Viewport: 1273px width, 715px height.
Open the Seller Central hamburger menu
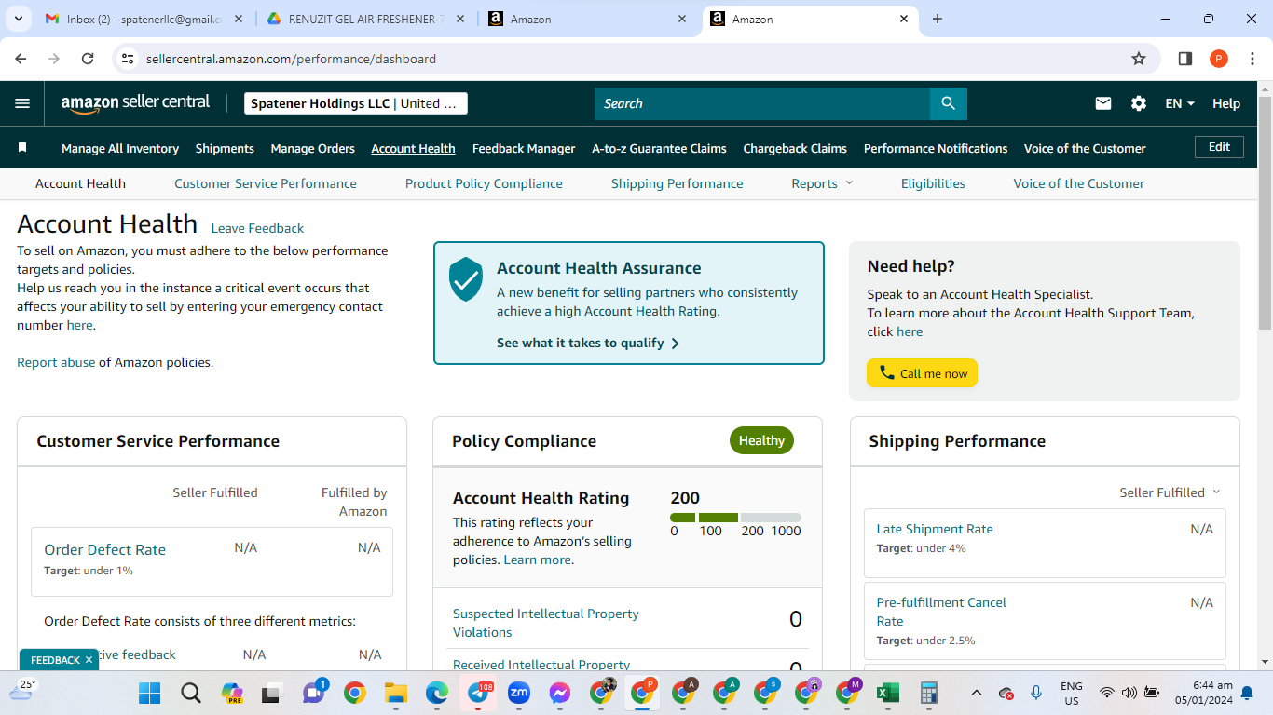(x=22, y=103)
